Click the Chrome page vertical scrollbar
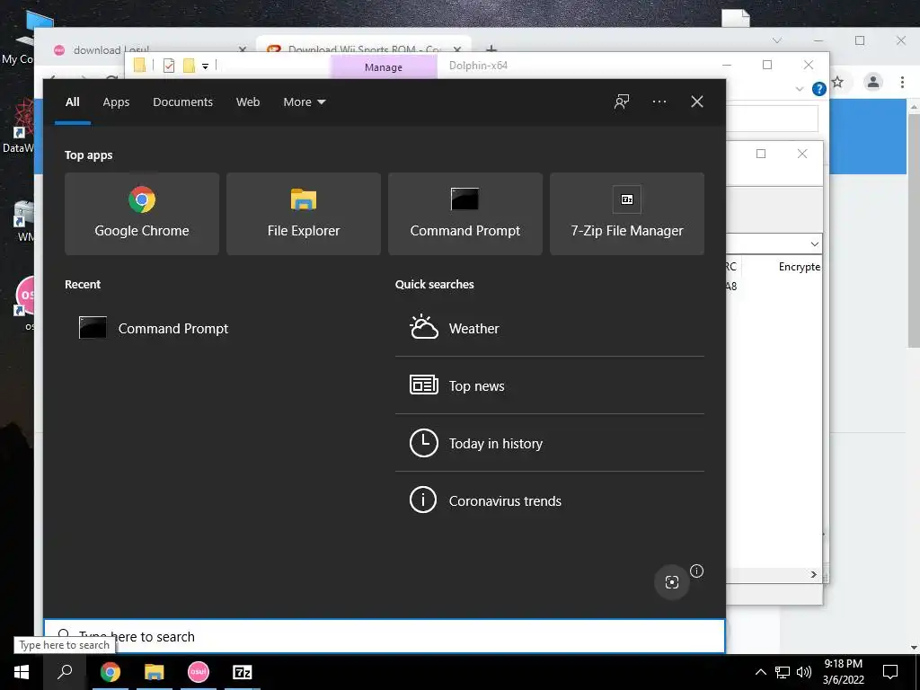 click(914, 230)
